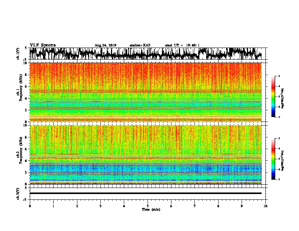This screenshot has width=299, height=231.
Task: Click the "-3" label on ch.1 color bar
Action: click(x=279, y=76)
